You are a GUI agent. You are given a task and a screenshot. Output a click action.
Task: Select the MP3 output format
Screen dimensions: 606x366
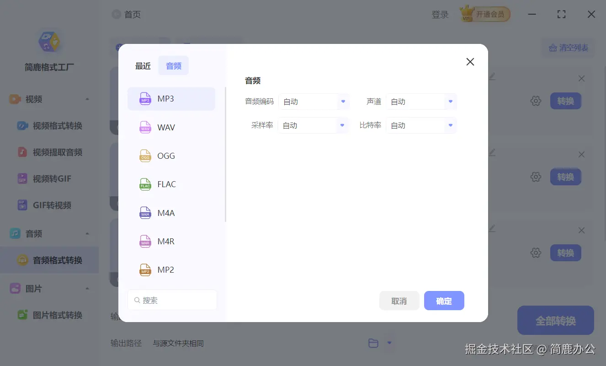[171, 98]
